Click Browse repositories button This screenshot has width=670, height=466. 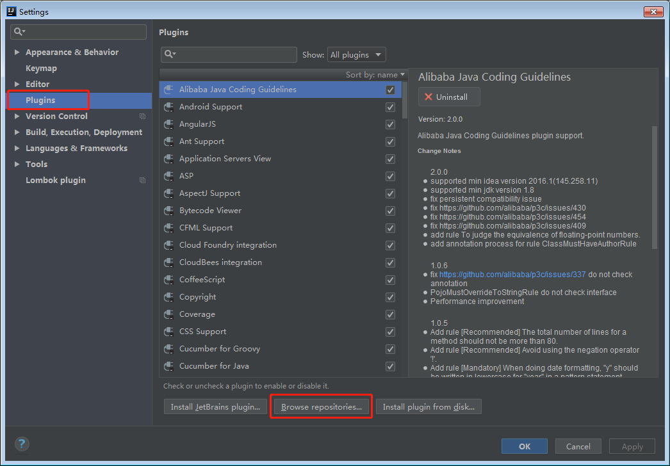click(x=322, y=407)
